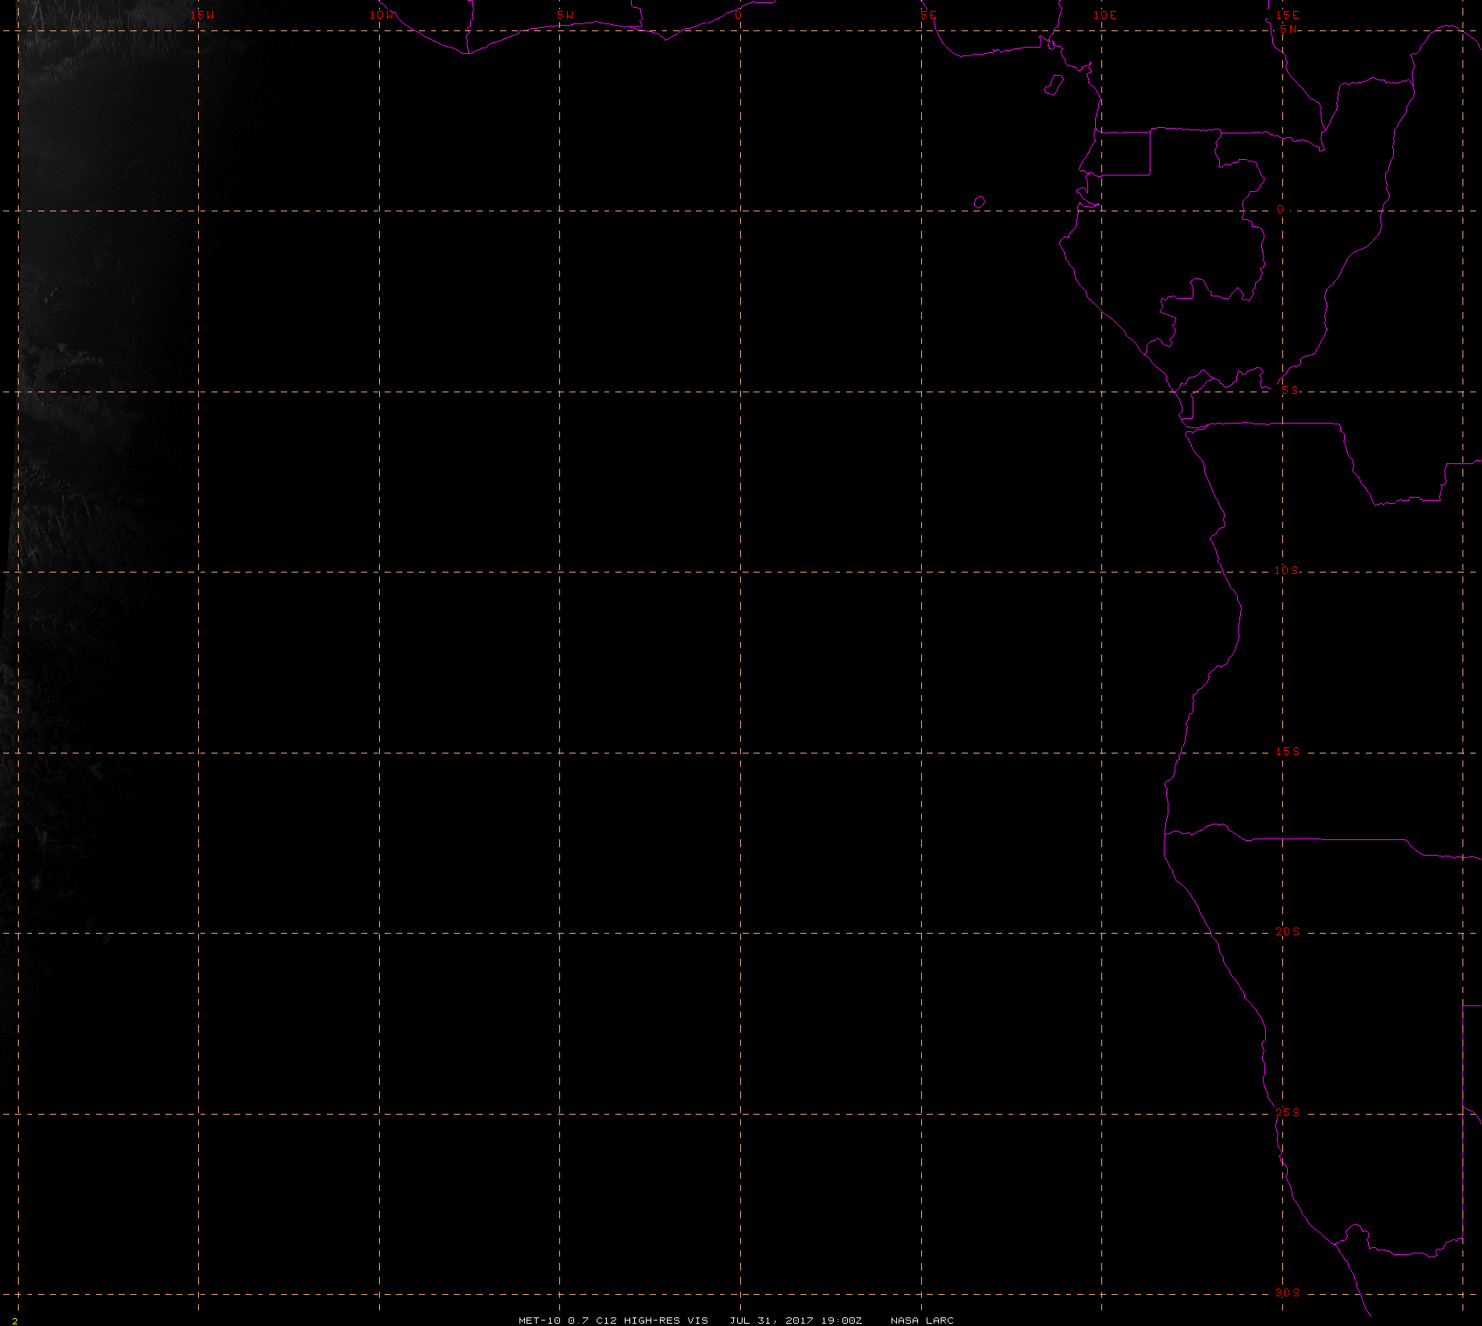
Task: Select the 10E longitude label
Action: point(1105,15)
